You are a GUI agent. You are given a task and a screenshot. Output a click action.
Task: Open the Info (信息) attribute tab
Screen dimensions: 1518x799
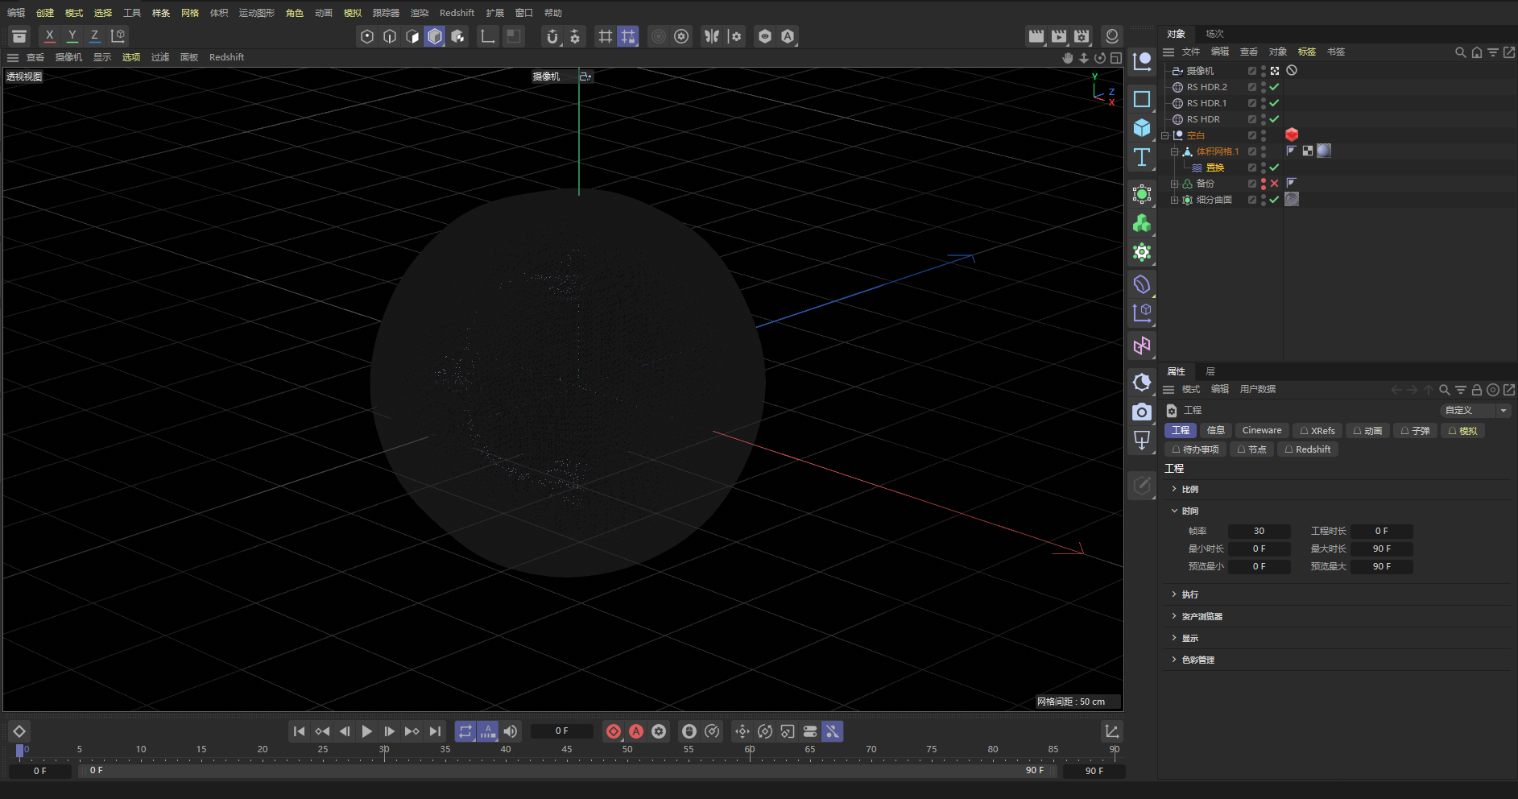pos(1216,431)
